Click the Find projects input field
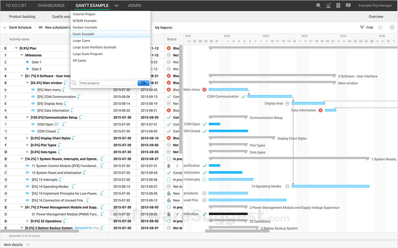Viewport: 398px width, 248px height. [x=107, y=83]
